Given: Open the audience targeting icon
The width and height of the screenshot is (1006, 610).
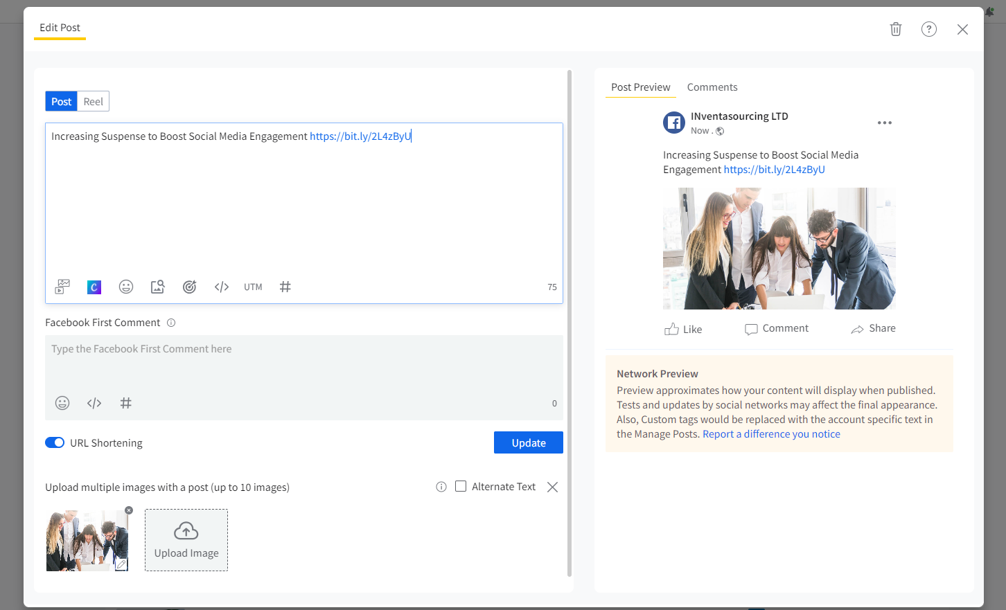Looking at the screenshot, I should tap(189, 287).
